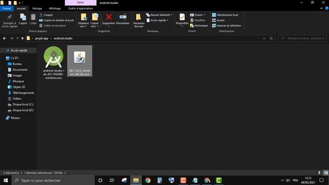Image resolution: width=329 pixels, height=185 pixels.
Task: Open Outils d'application tab
Action: click(x=81, y=8)
